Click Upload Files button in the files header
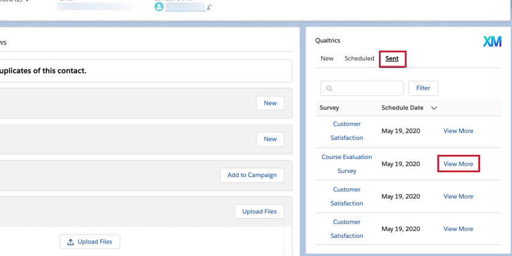Image resolution: width=512 pixels, height=256 pixels. 259,211
